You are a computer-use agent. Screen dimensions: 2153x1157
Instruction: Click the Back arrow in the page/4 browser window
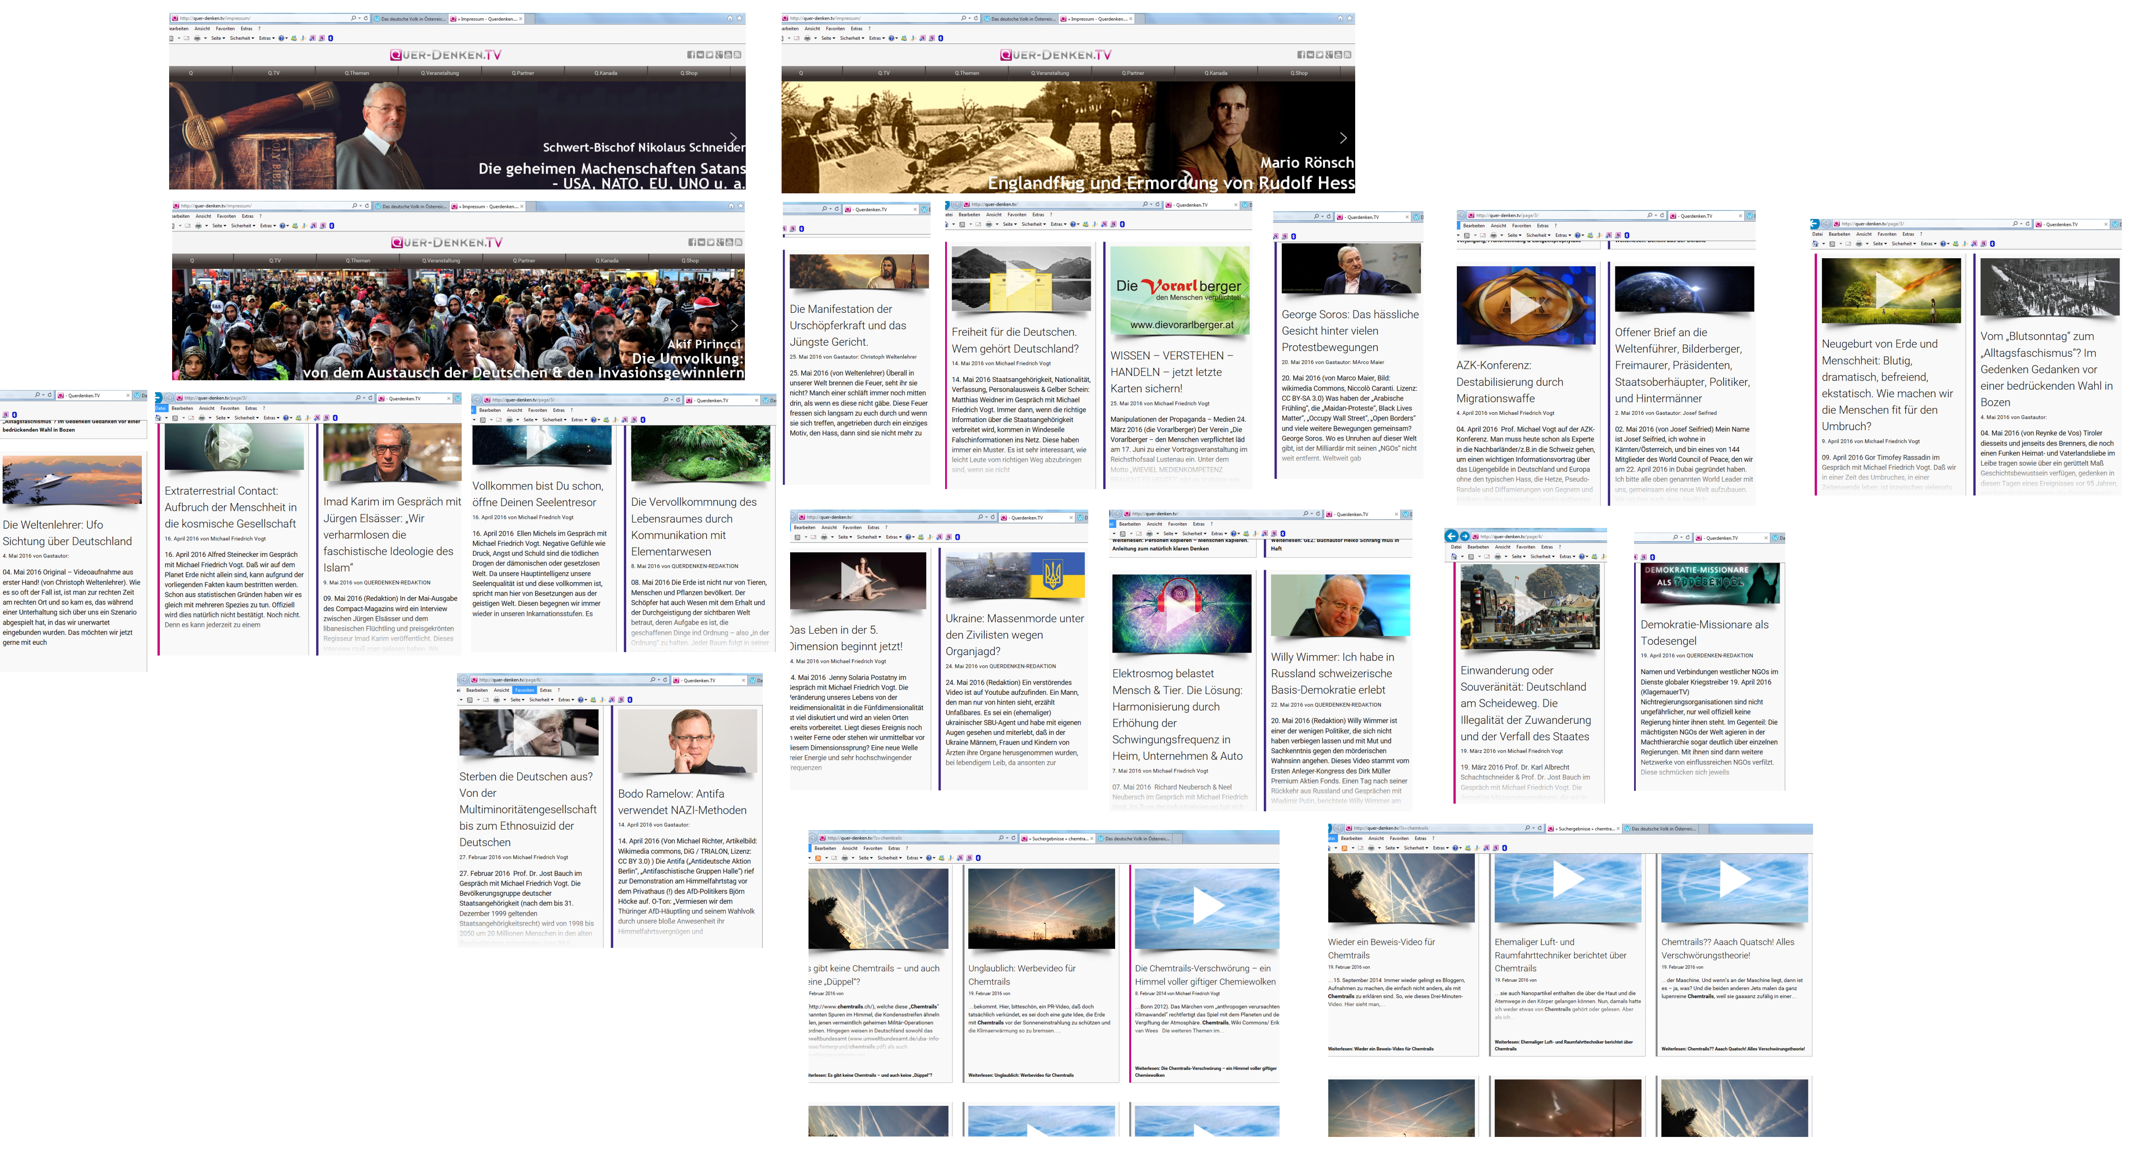click(1452, 536)
